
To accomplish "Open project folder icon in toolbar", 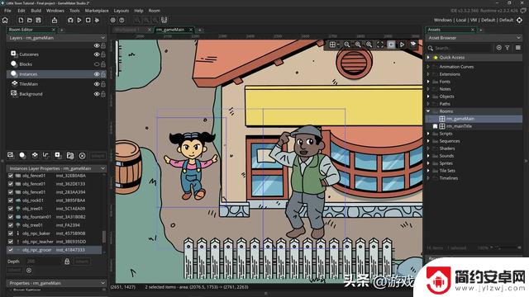I will (x=30, y=20).
